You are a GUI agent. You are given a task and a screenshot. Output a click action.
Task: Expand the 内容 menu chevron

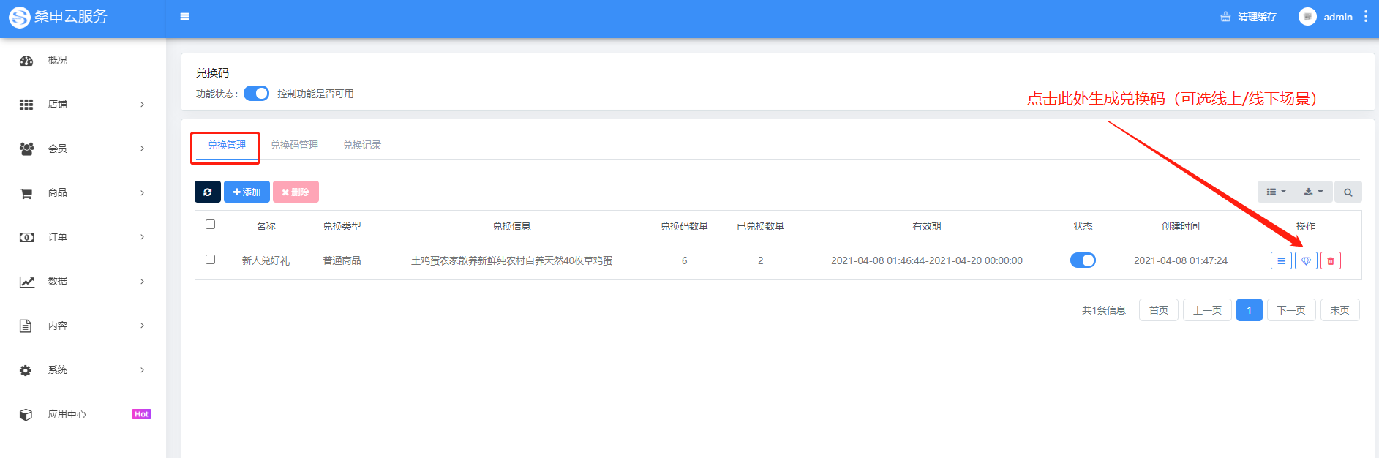[x=143, y=326]
